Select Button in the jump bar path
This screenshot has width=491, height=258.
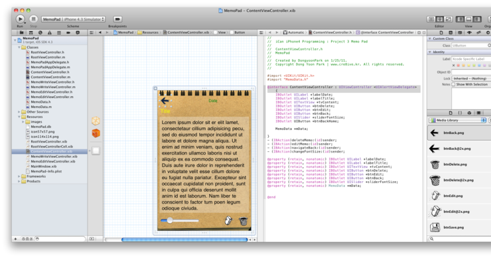coord(238,32)
